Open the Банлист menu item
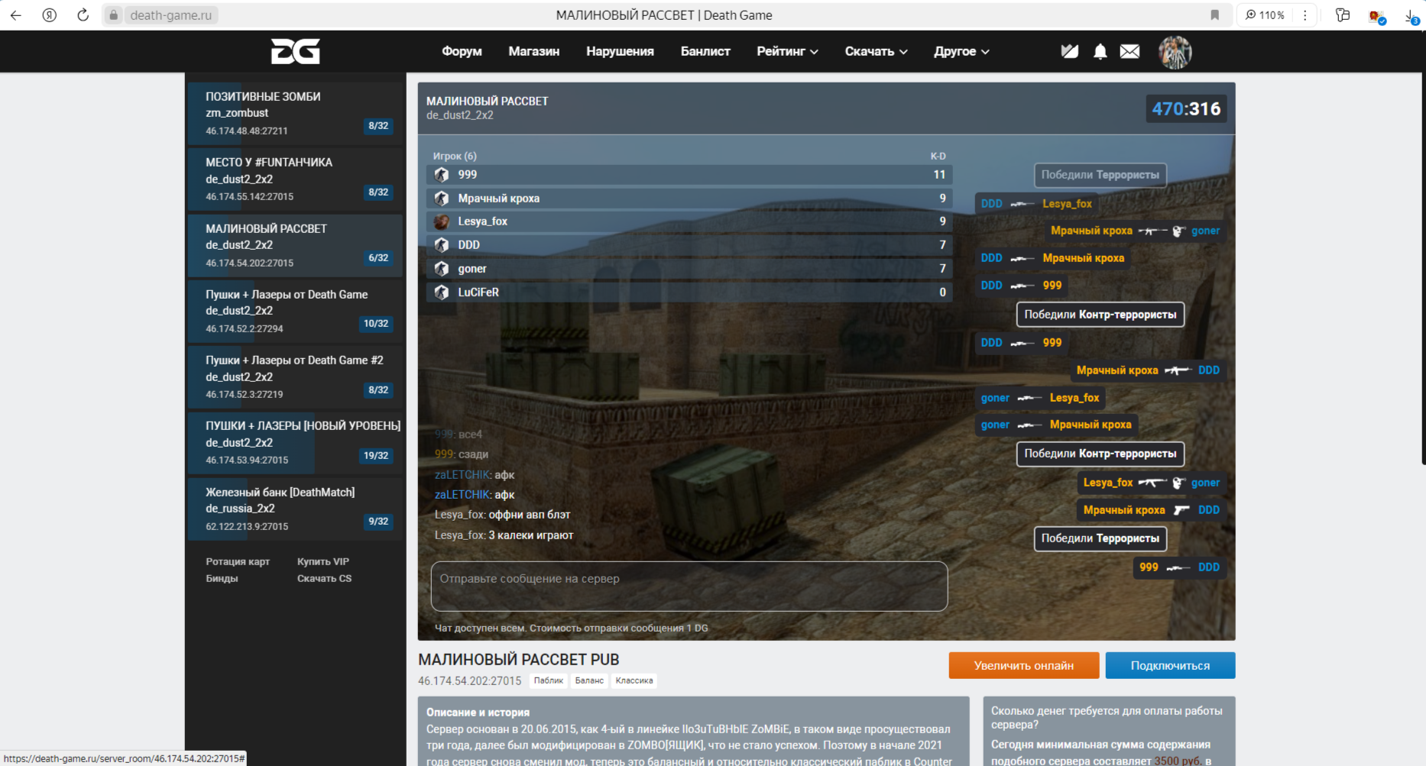Viewport: 1426px width, 766px height. [x=705, y=51]
